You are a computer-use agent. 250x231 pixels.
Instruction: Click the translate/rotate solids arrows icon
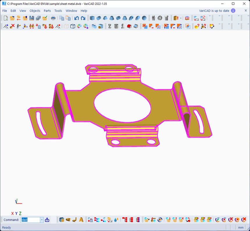(25, 26)
